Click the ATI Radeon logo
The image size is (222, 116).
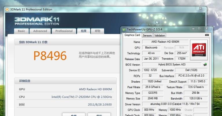[x=199, y=50]
